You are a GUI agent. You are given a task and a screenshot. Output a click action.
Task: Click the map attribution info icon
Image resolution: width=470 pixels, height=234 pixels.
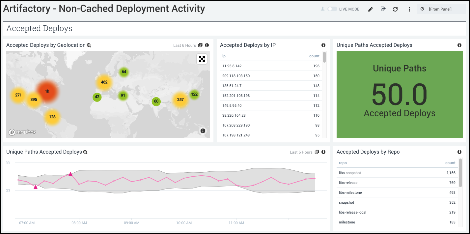pyautogui.click(x=203, y=131)
